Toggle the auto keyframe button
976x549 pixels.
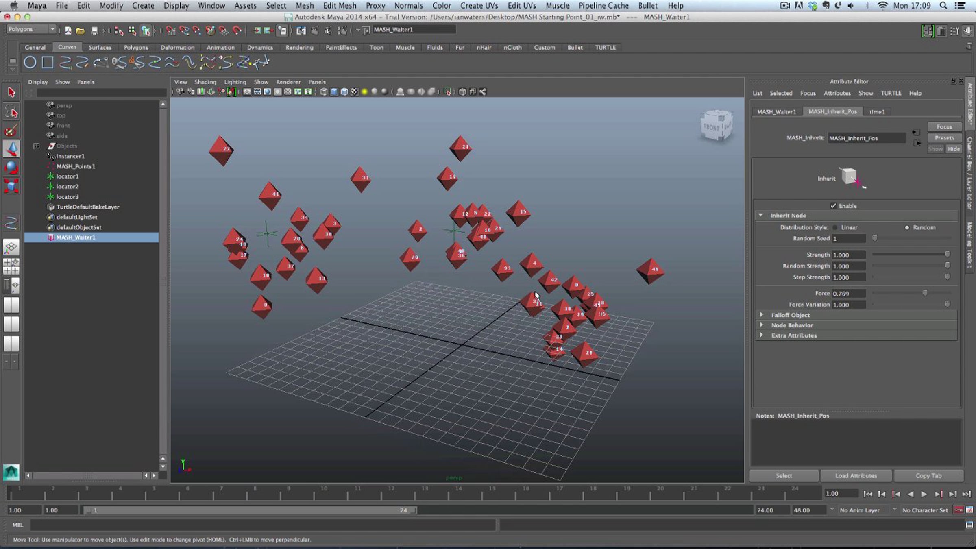tap(959, 510)
